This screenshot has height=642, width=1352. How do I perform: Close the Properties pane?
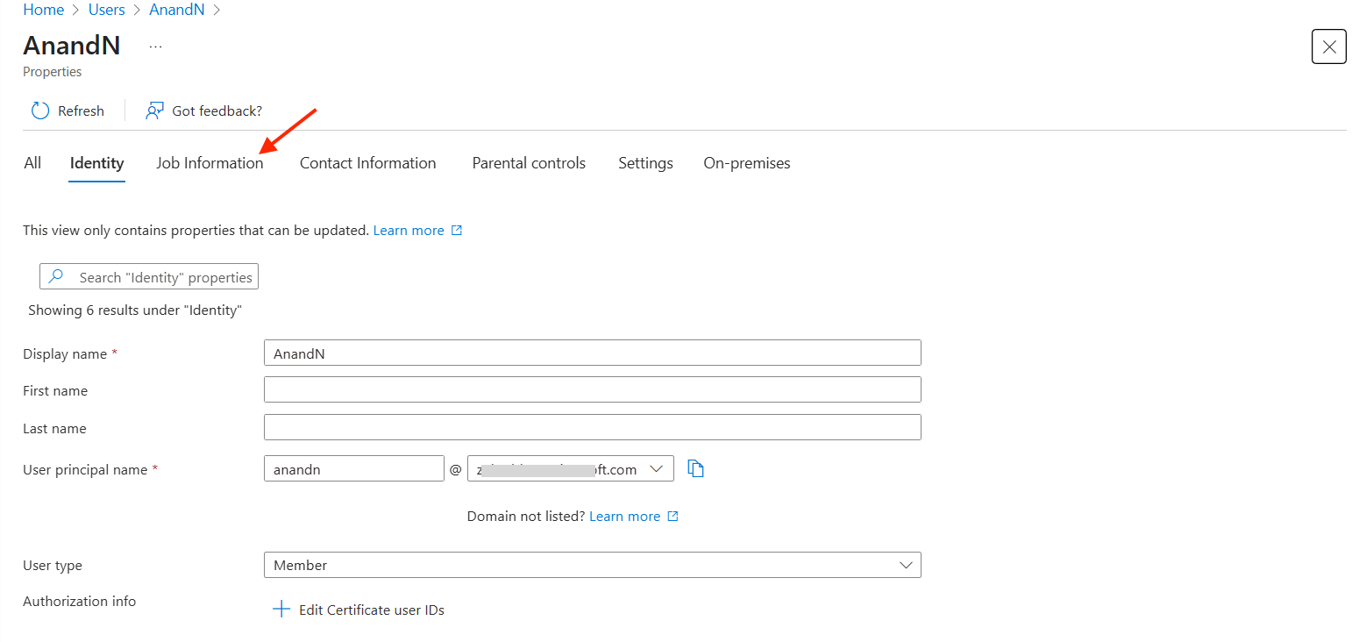point(1328,46)
